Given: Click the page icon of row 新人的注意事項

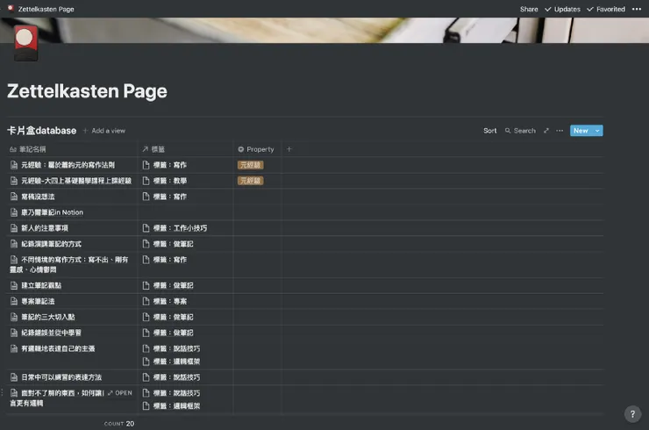Looking at the screenshot, I should pyautogui.click(x=14, y=228).
